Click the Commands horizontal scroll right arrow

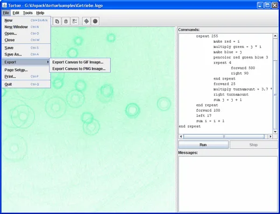point(270,136)
